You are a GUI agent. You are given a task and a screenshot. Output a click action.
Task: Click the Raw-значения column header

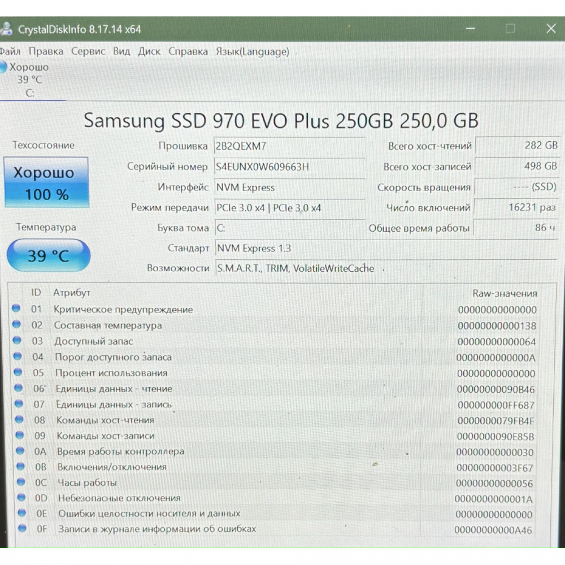pyautogui.click(x=505, y=293)
